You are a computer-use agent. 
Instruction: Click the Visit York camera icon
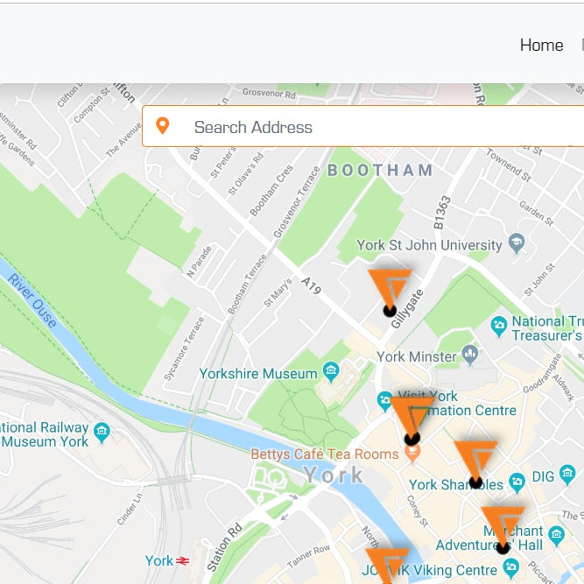(x=384, y=401)
